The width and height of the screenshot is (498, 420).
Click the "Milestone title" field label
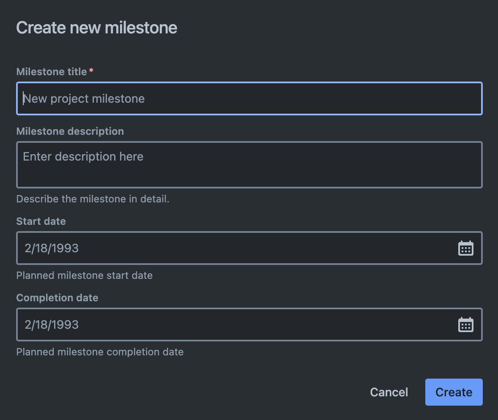pyautogui.click(x=52, y=72)
